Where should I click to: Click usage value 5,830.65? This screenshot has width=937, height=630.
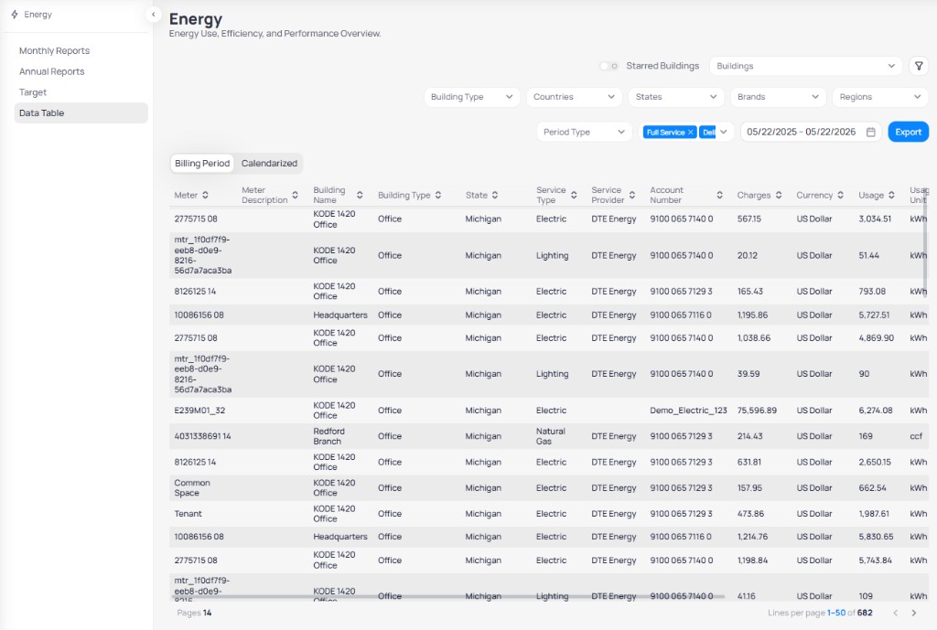pos(876,536)
